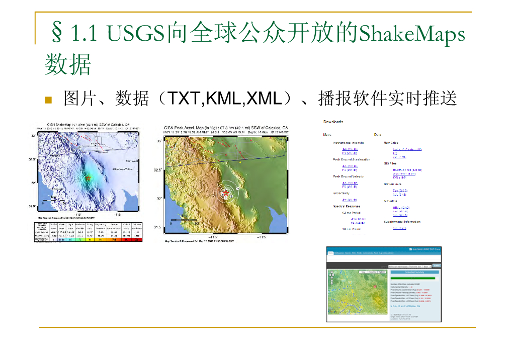Download XML under Station Lists
This screenshot has height=364, width=515.
(x=399, y=195)
